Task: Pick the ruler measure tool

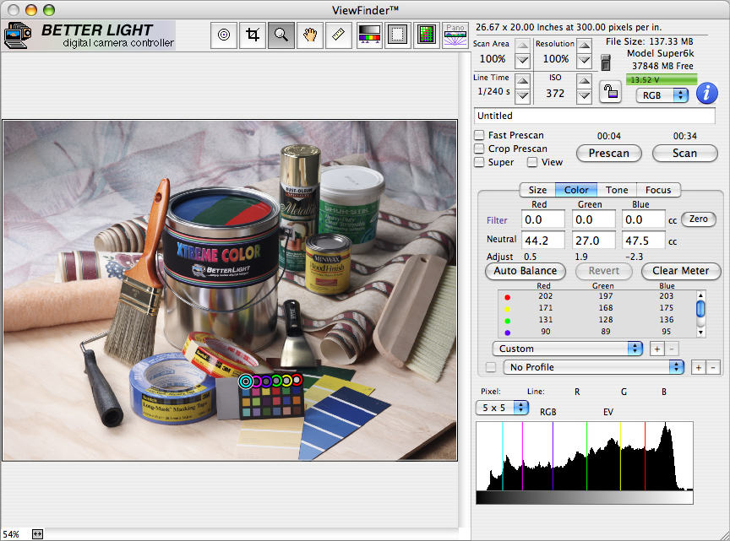Action: point(340,35)
